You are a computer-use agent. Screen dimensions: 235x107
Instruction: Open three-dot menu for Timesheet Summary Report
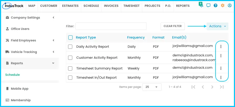click(221, 68)
